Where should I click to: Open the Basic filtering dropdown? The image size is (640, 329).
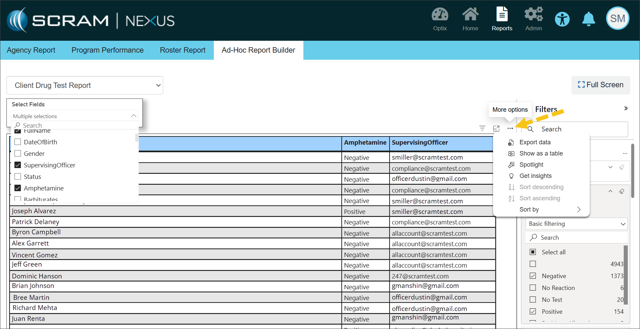576,224
